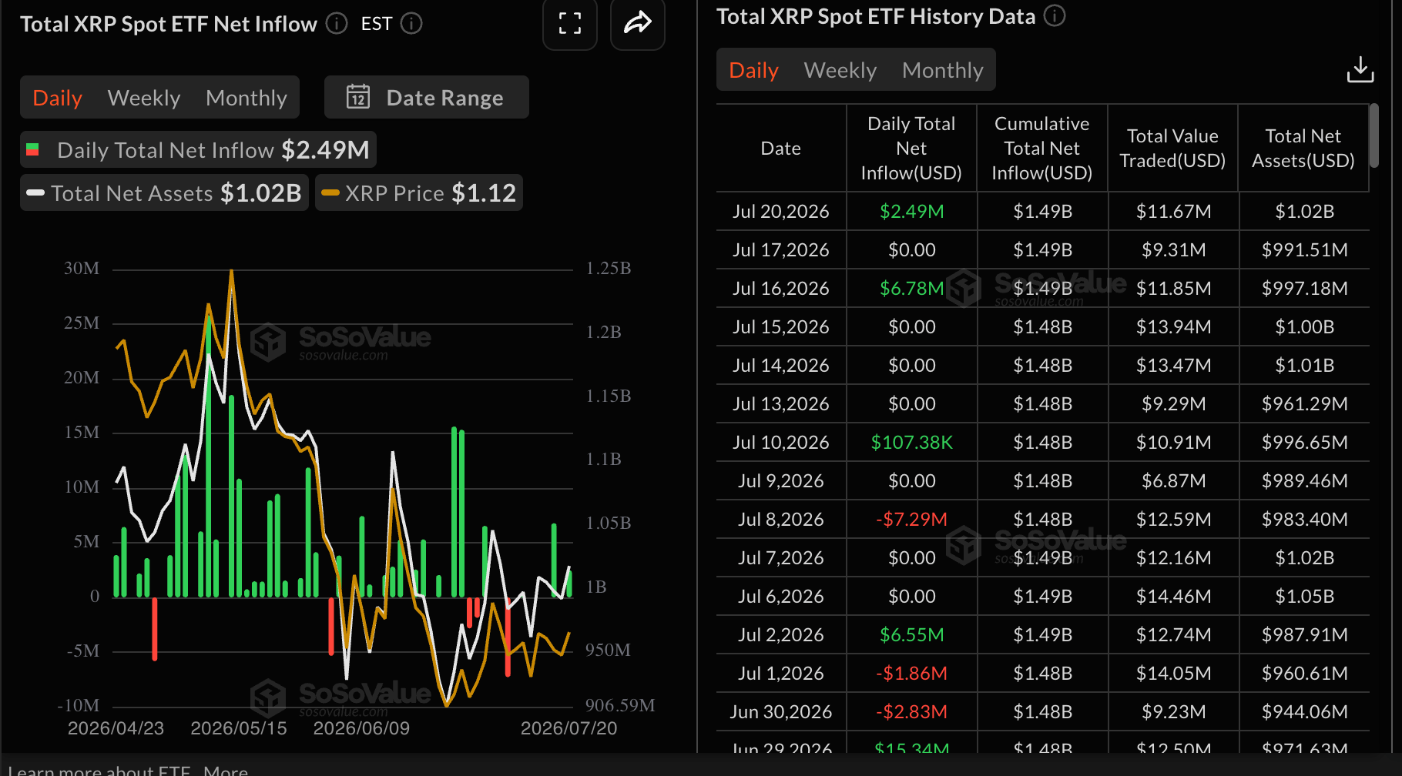
Task: Open chart in fullscreen mode
Action: [570, 23]
